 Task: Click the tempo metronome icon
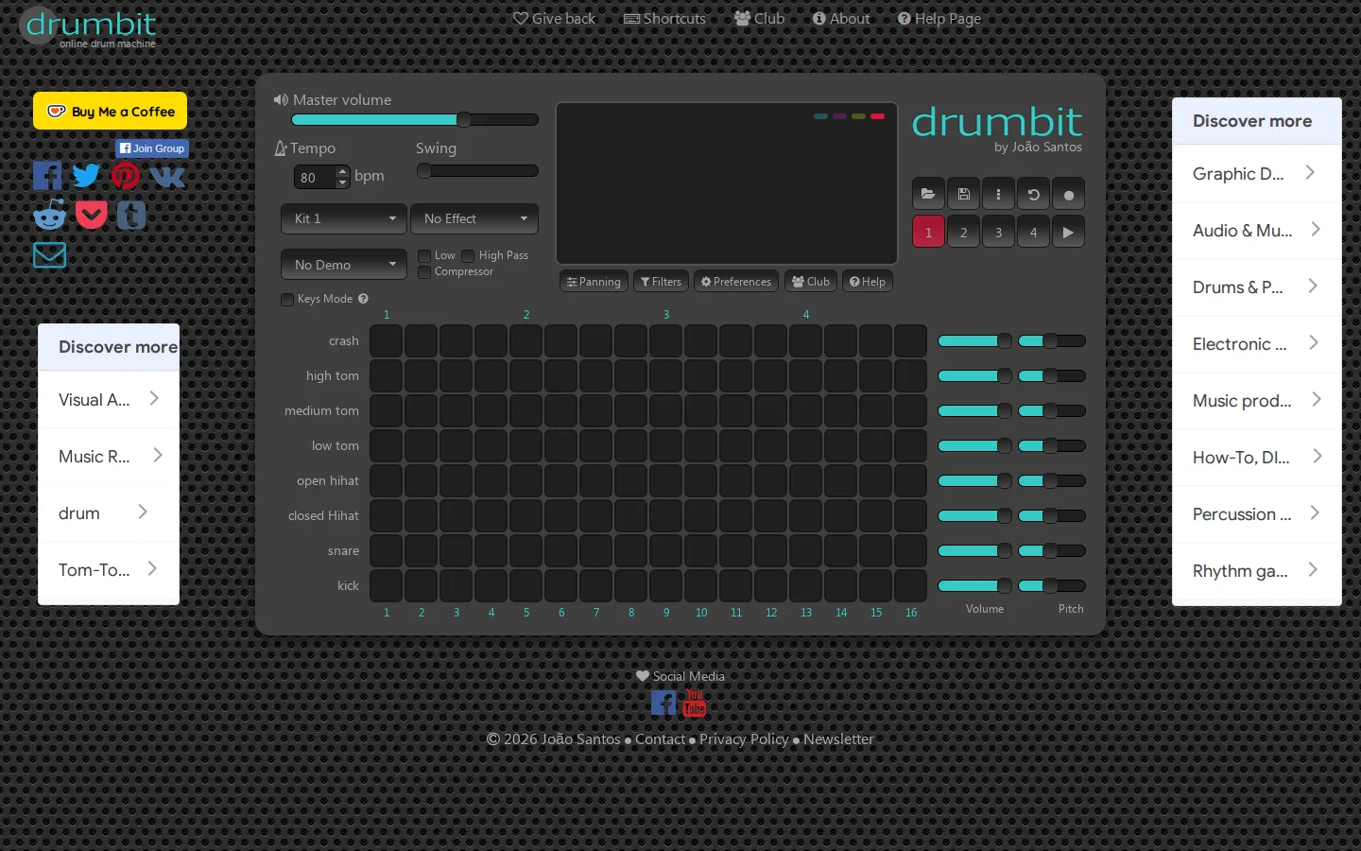[x=281, y=148]
